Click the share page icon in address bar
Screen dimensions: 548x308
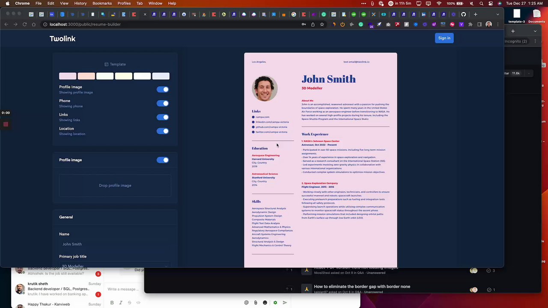click(313, 24)
